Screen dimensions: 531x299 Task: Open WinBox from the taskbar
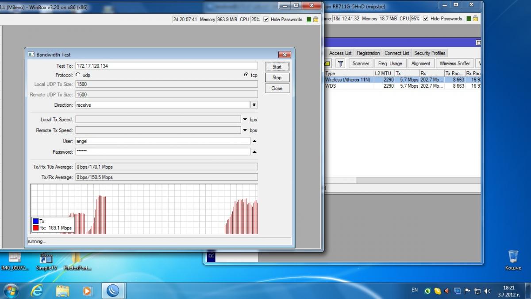pyautogui.click(x=113, y=291)
